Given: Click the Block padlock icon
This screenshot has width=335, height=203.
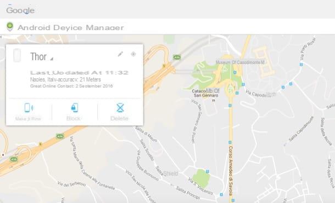Looking at the screenshot, I should click(74, 108).
